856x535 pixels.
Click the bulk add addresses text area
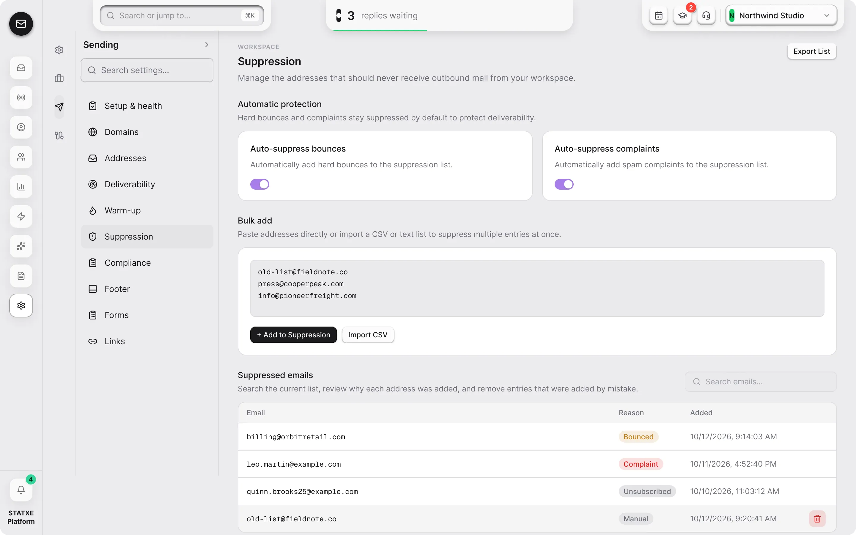point(537,288)
